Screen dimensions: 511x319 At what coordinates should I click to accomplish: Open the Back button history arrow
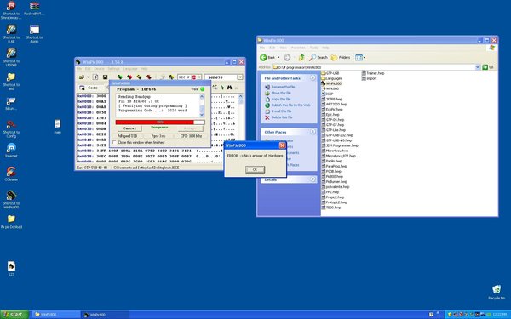click(278, 57)
